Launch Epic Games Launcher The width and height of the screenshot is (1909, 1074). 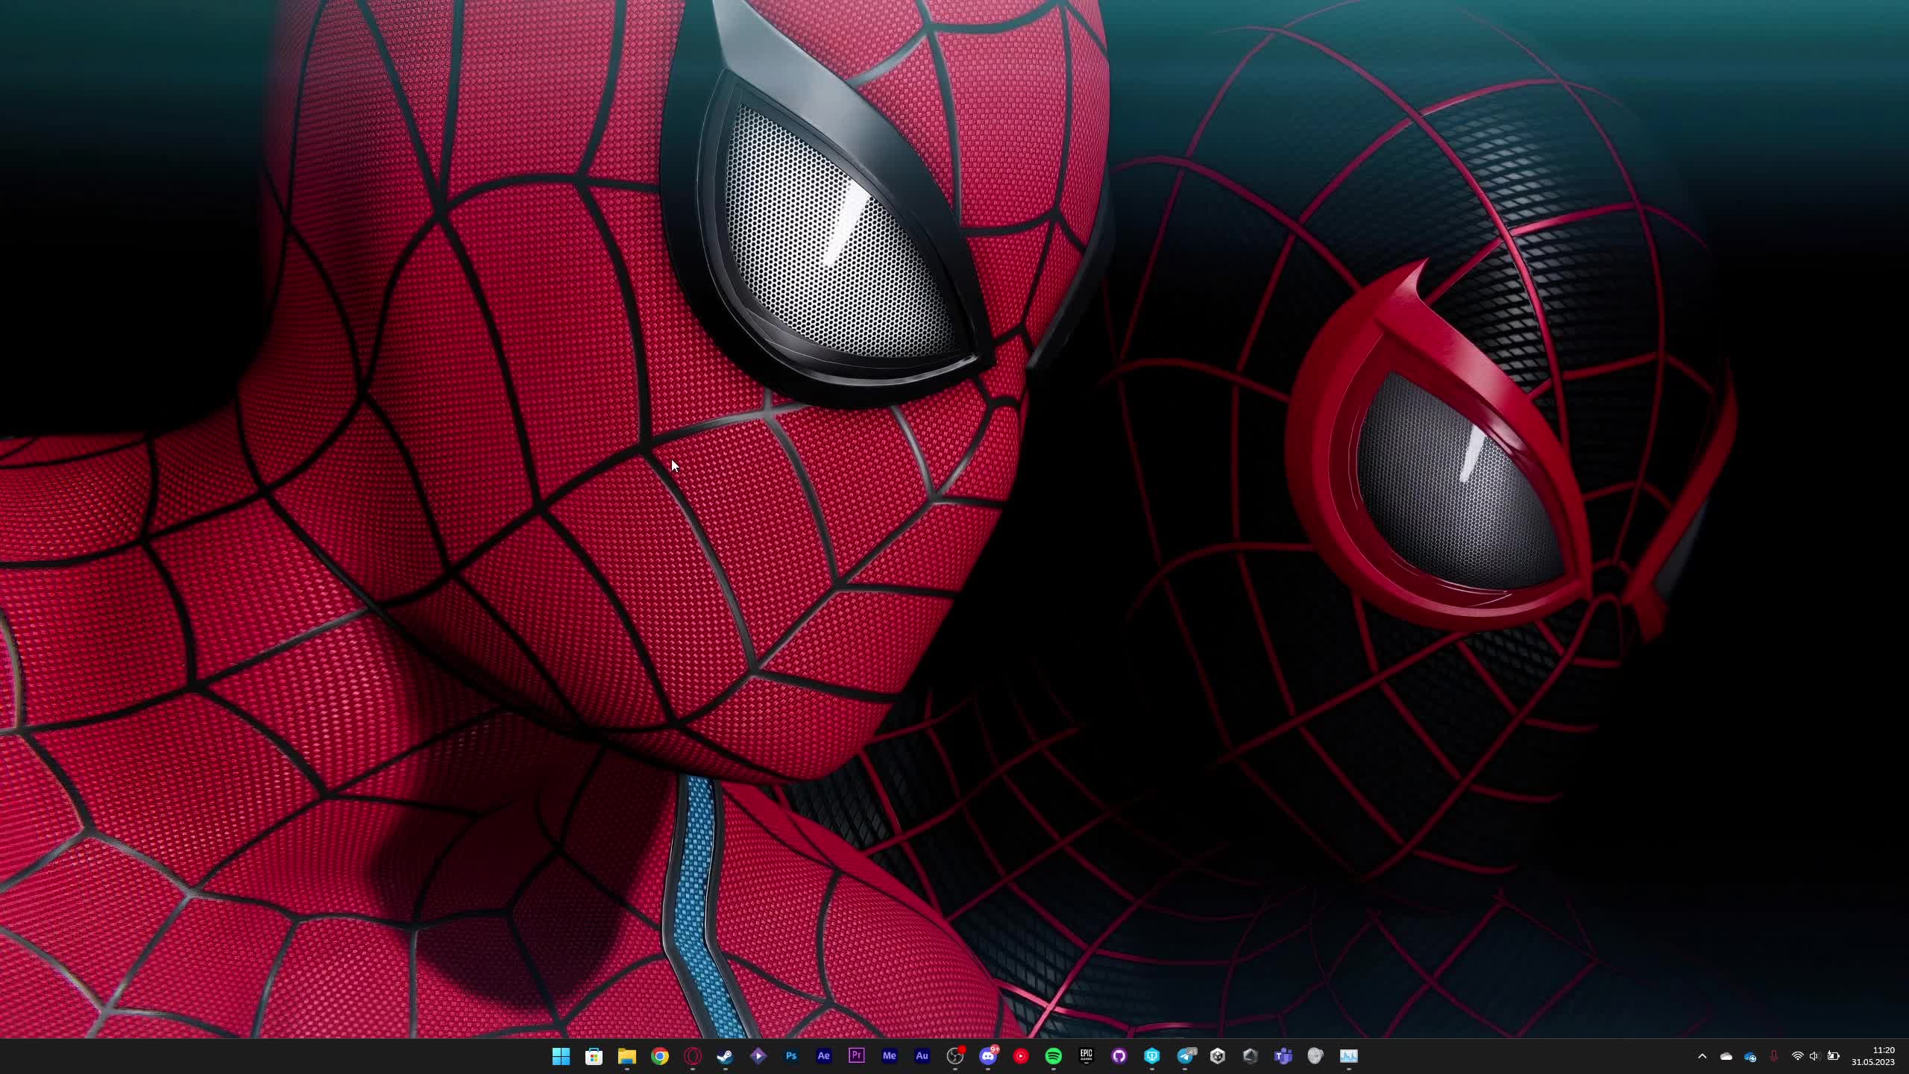pos(1086,1055)
